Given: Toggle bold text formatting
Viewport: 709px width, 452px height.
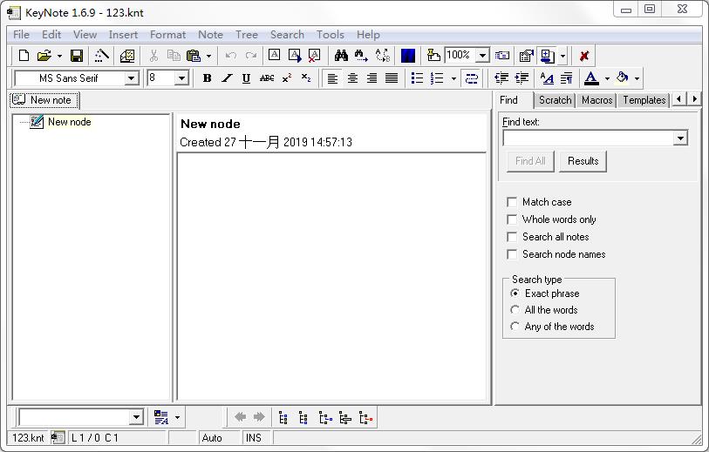Looking at the screenshot, I should (x=207, y=78).
